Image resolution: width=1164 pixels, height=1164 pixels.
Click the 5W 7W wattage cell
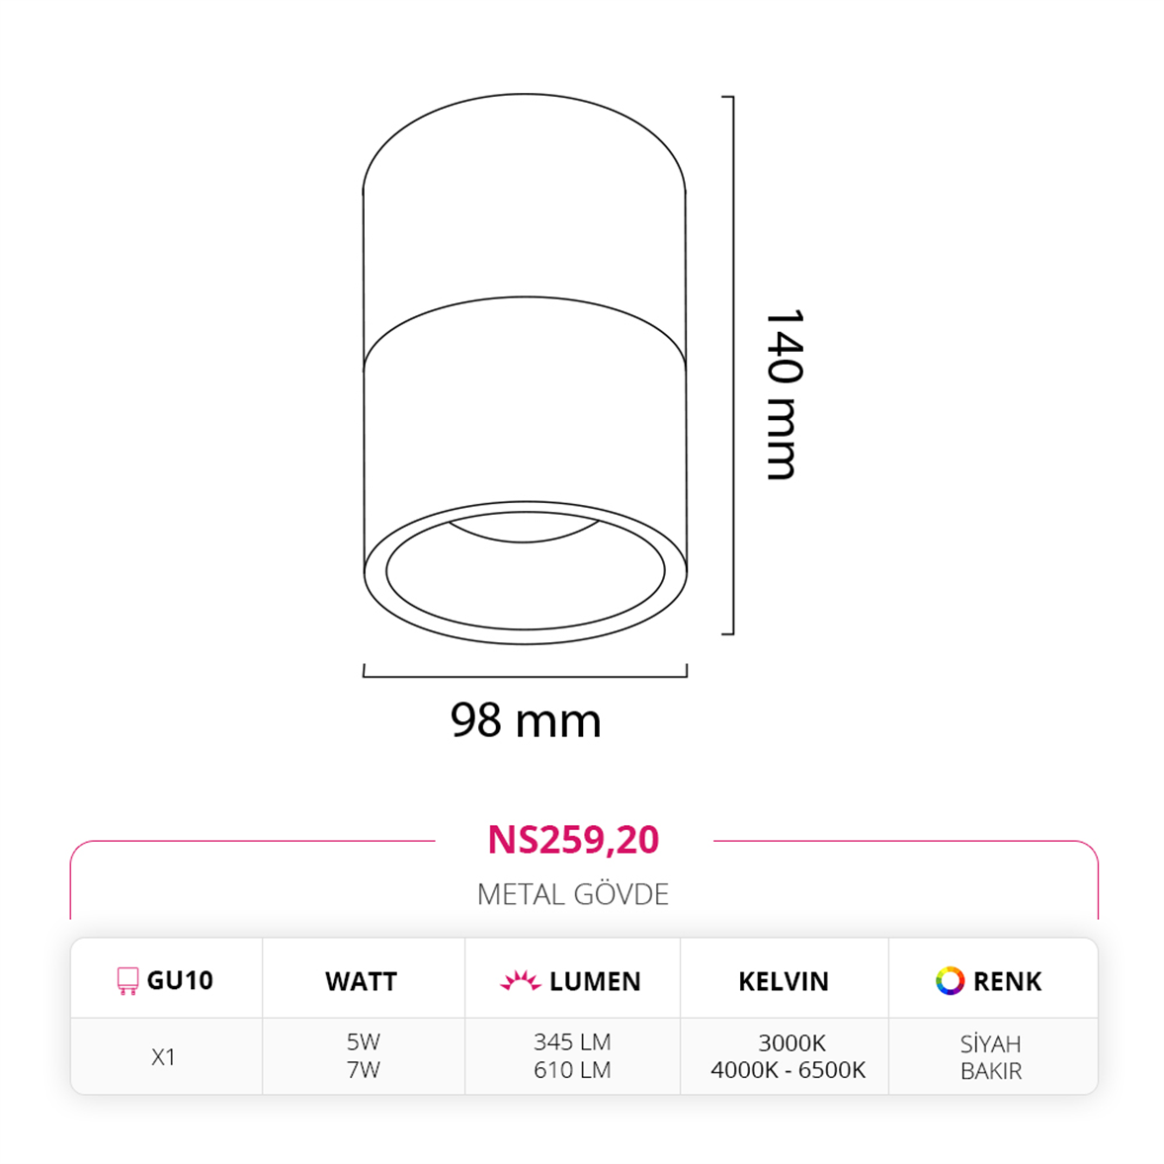(363, 1055)
